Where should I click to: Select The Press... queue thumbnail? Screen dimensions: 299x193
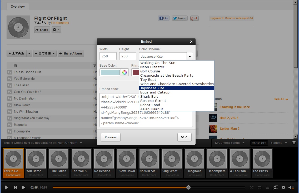[x=262, y=163]
